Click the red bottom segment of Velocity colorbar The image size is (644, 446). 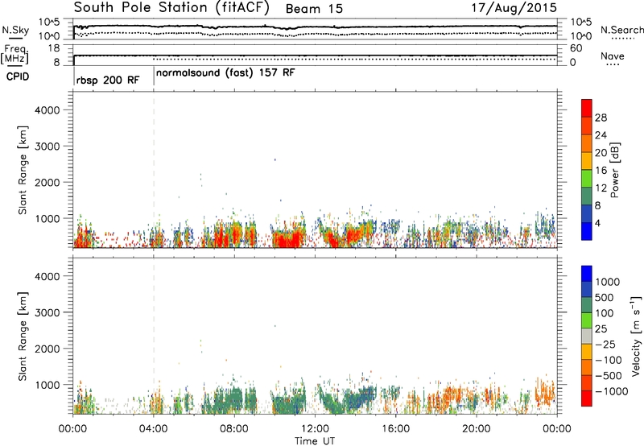(587, 399)
